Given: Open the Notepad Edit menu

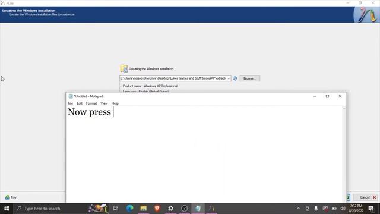Looking at the screenshot, I should coord(80,103).
